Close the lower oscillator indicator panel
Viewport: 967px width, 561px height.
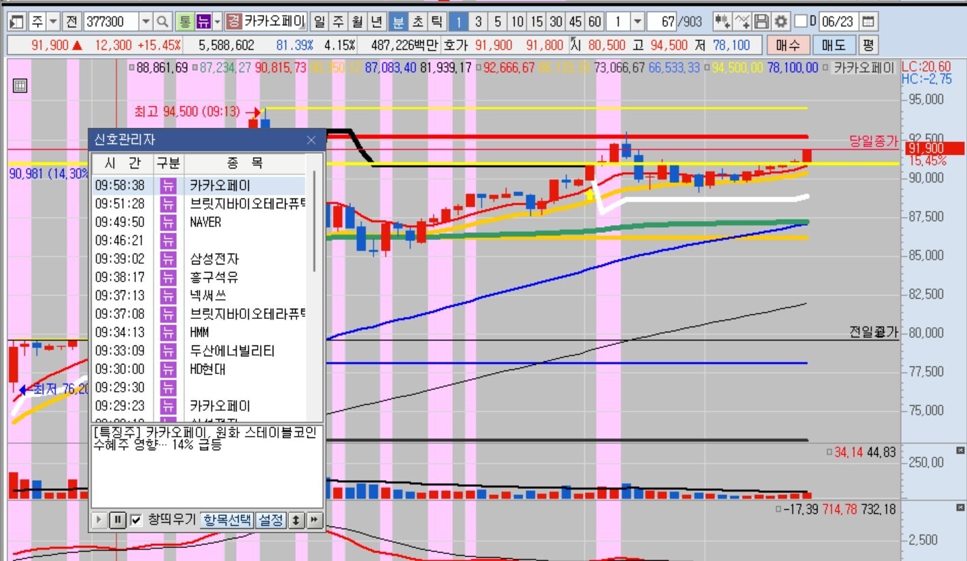[x=960, y=509]
